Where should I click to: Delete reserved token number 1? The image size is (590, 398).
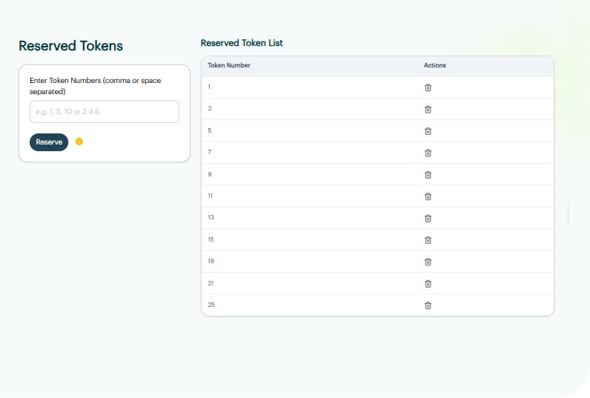pyautogui.click(x=428, y=87)
